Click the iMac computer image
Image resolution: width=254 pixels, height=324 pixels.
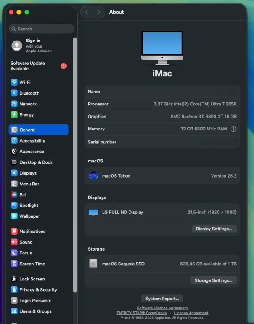162,48
